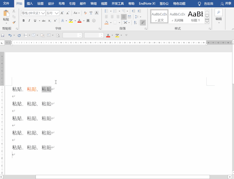Click the Save icon in quick toolbar
Image resolution: width=234 pixels, height=179 pixels.
[3, 35]
